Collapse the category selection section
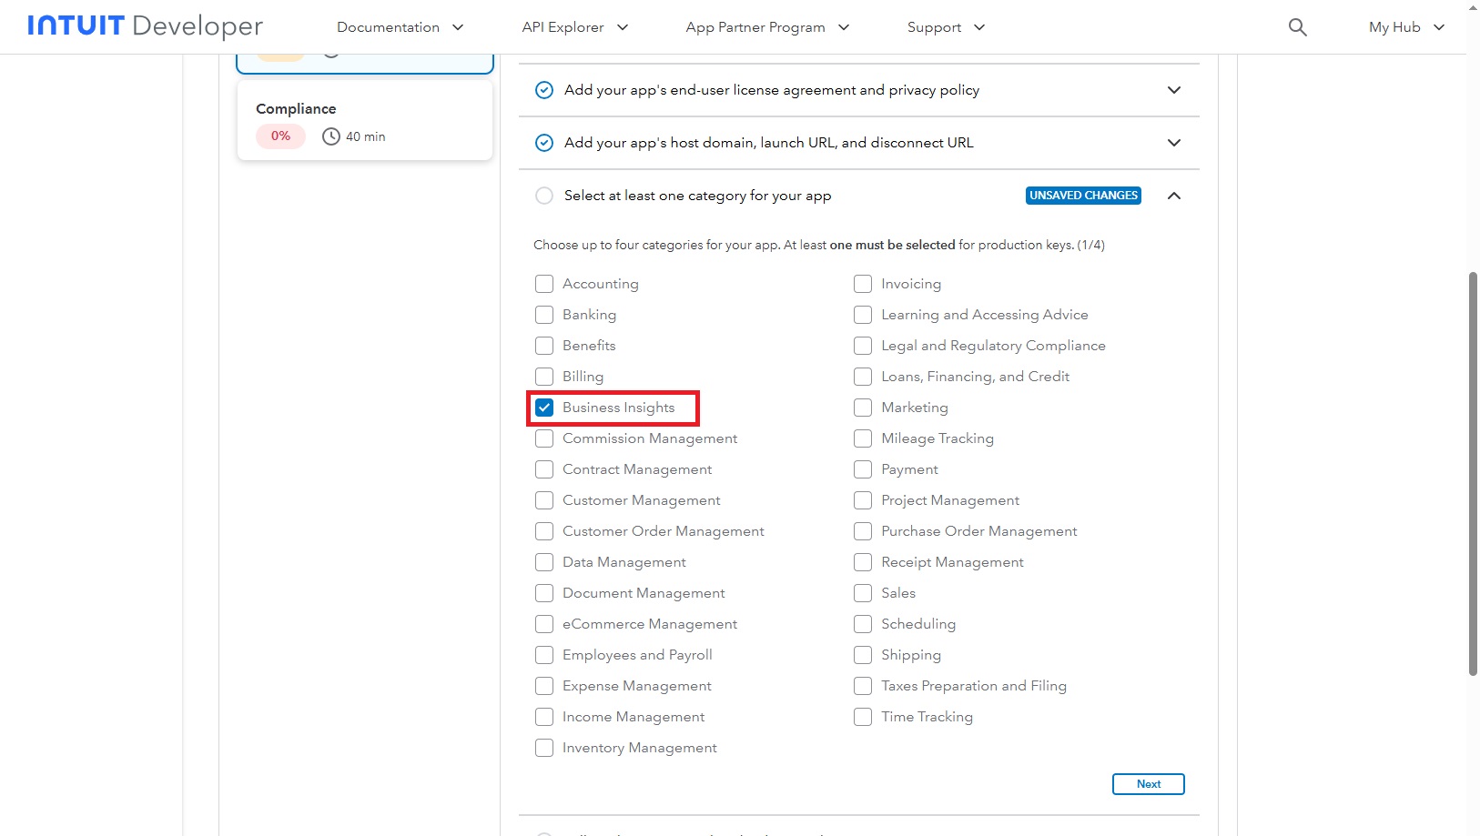This screenshot has width=1480, height=836. pos(1174,196)
